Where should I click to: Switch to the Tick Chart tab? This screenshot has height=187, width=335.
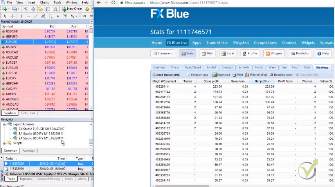pyautogui.click(x=28, y=113)
